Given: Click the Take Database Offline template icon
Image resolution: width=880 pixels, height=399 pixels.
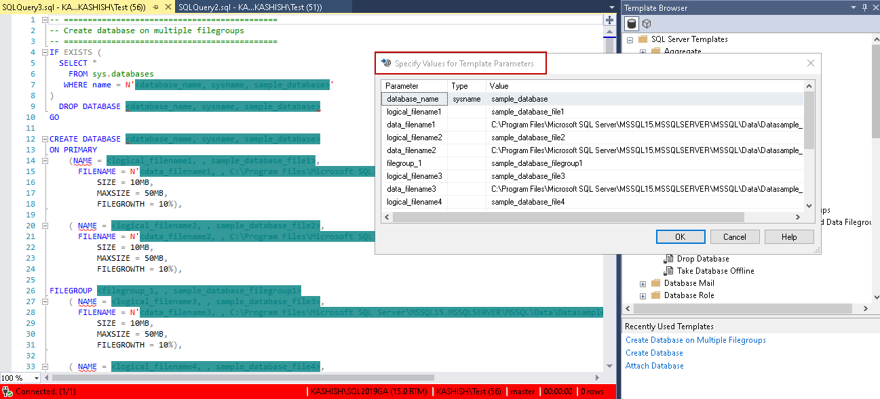Looking at the screenshot, I should pyautogui.click(x=668, y=271).
